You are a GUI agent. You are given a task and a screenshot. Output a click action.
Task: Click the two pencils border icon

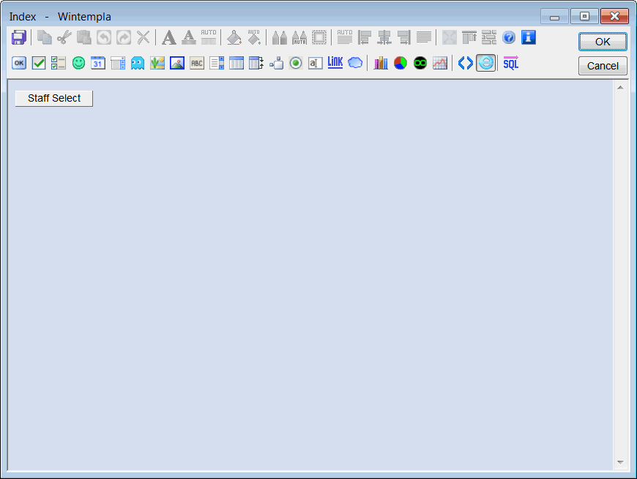pyautogui.click(x=280, y=38)
